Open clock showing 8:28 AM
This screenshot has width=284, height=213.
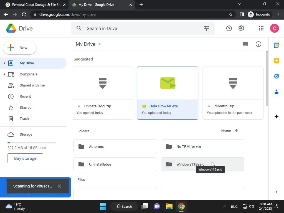pyautogui.click(x=265, y=206)
